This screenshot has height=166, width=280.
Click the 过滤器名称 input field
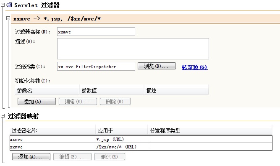coord(96,32)
